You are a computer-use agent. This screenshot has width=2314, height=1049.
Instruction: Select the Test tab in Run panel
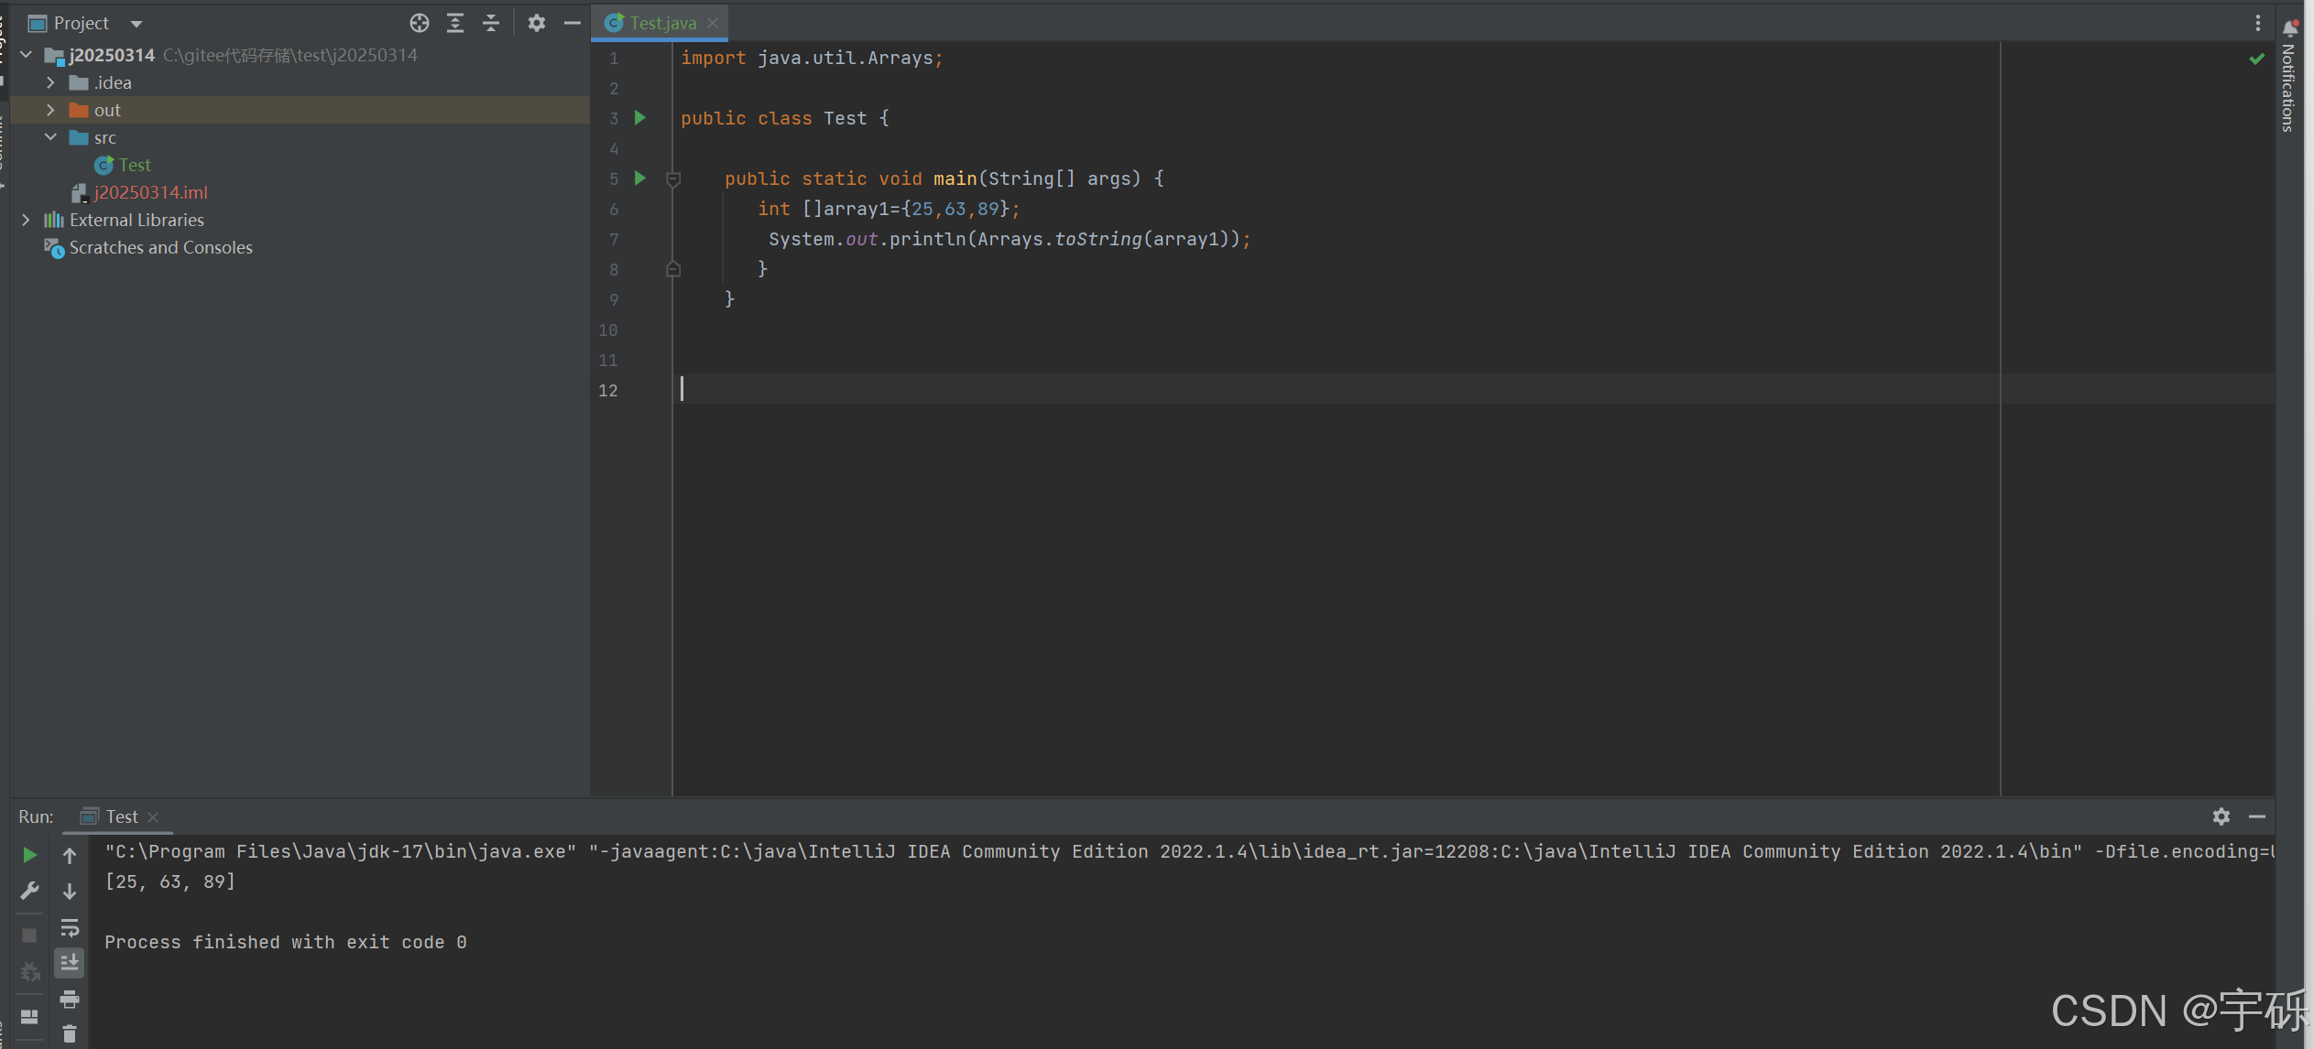[121, 816]
